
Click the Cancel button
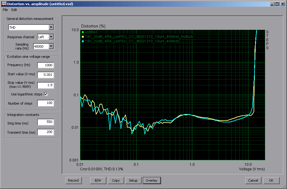(253, 180)
